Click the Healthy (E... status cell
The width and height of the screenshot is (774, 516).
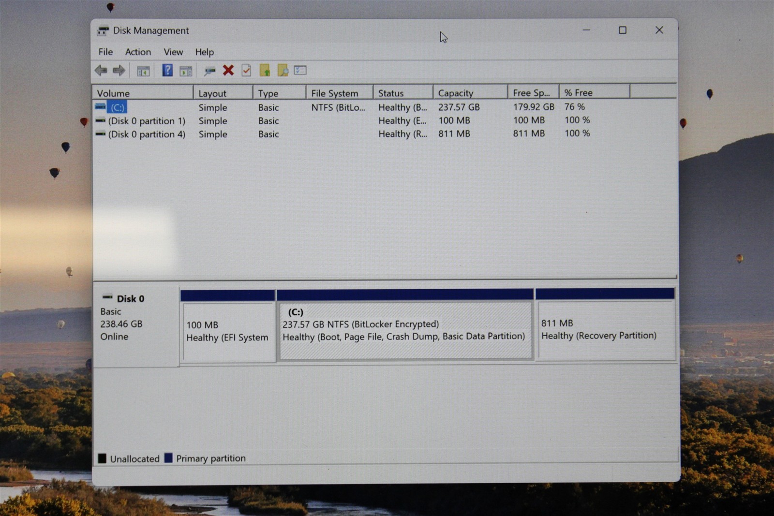[x=402, y=120]
